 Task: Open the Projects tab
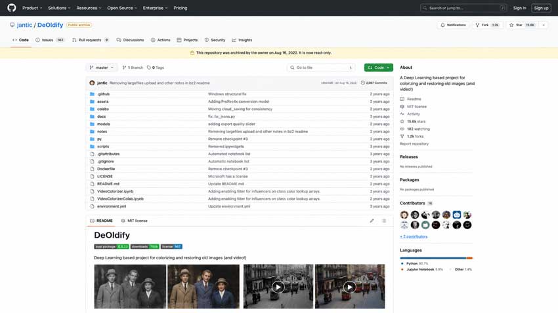click(x=187, y=40)
